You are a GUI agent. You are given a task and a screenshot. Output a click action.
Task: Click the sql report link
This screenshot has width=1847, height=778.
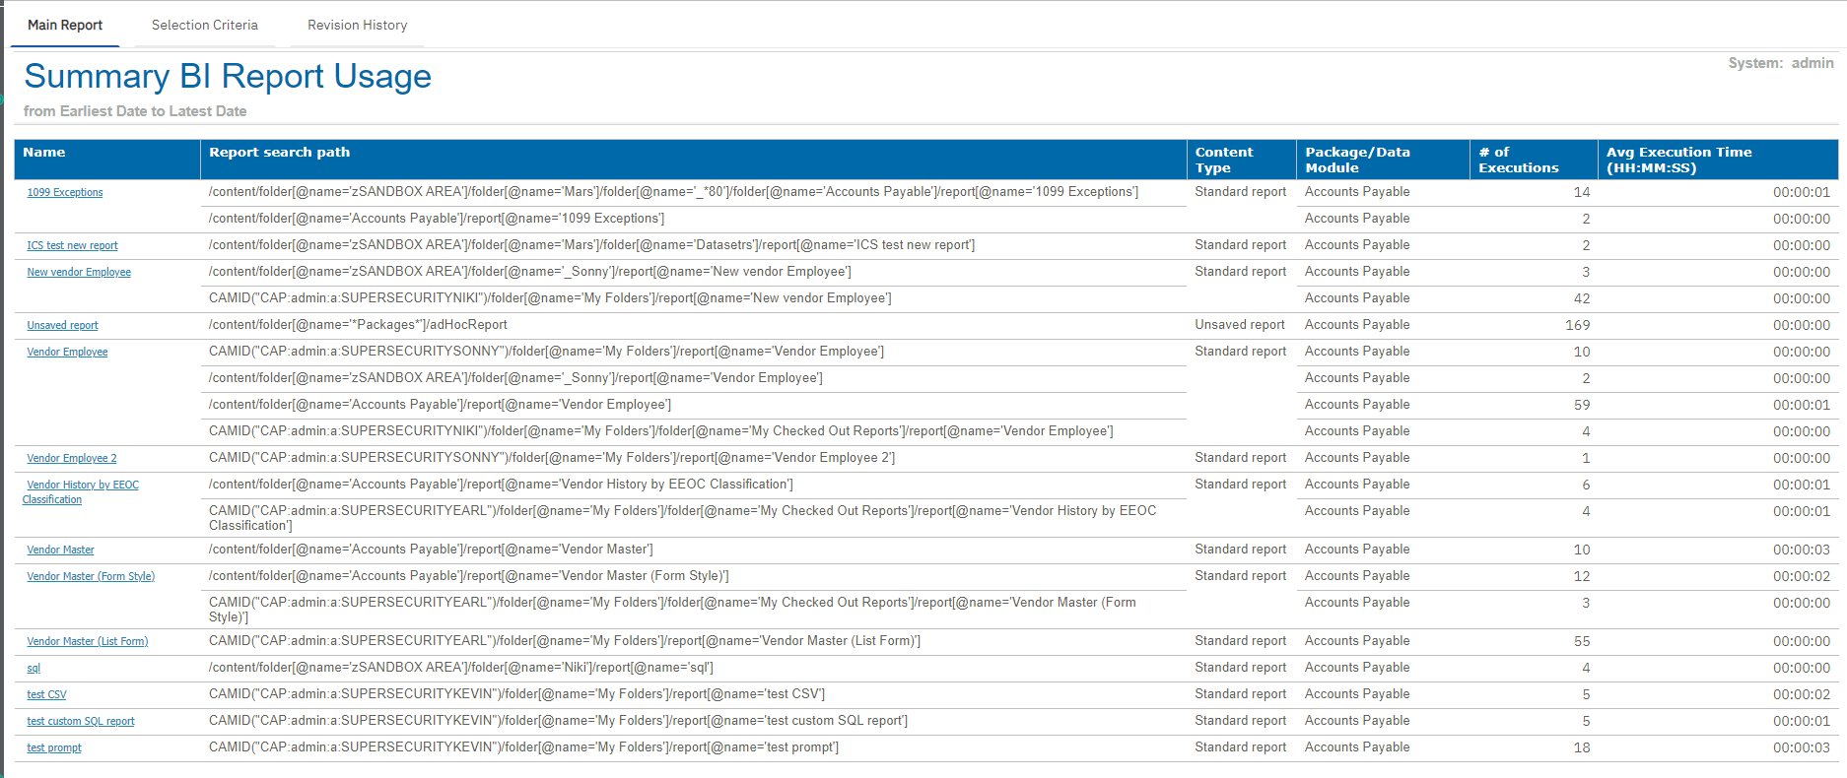(34, 669)
